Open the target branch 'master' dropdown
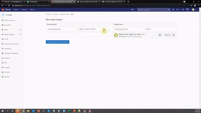201x113 pixels. pos(160,29)
